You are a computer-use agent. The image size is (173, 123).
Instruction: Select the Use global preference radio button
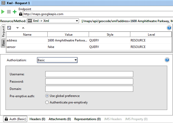tap(47, 96)
